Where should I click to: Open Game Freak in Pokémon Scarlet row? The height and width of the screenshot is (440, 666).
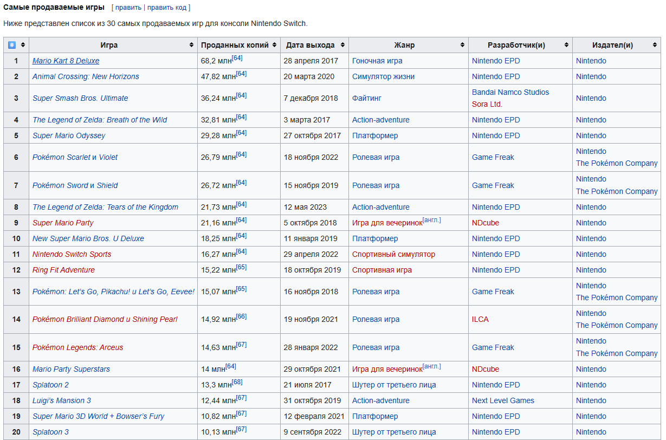tap(493, 157)
